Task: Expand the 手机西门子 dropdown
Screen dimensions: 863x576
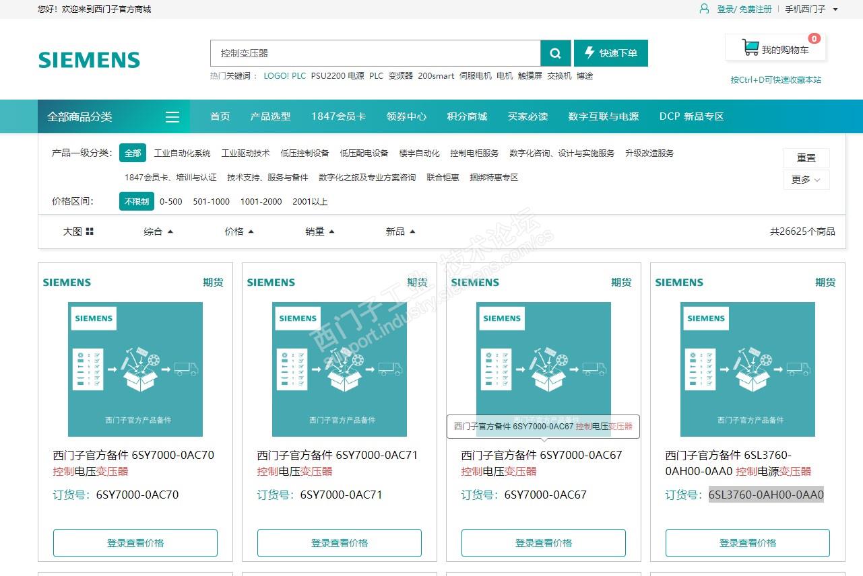Action: click(811, 9)
